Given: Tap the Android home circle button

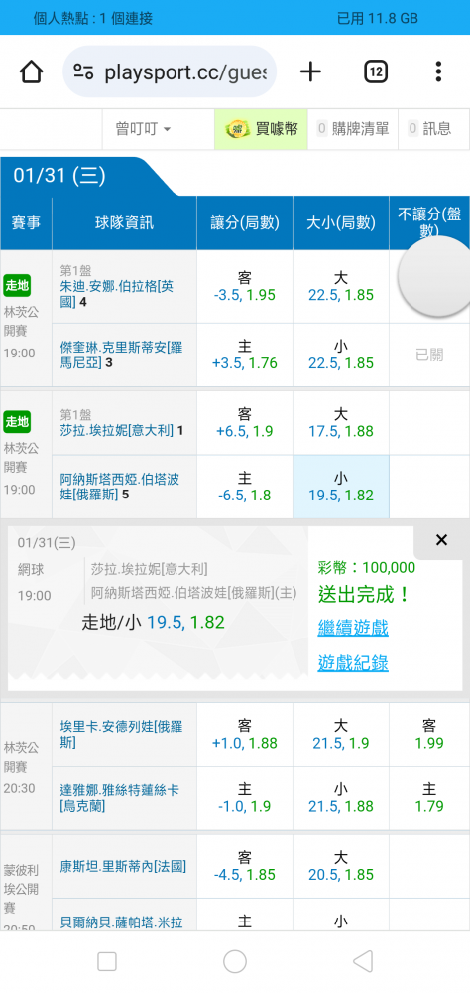Looking at the screenshot, I should (235, 961).
